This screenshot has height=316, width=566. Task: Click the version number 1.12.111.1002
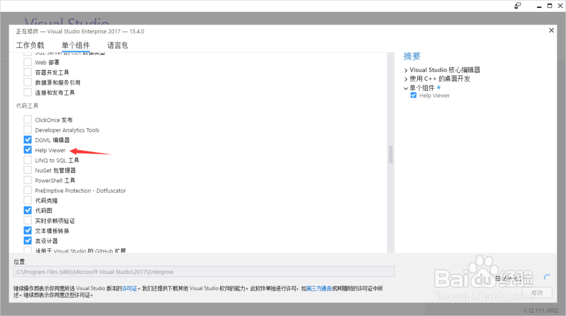click(541, 310)
